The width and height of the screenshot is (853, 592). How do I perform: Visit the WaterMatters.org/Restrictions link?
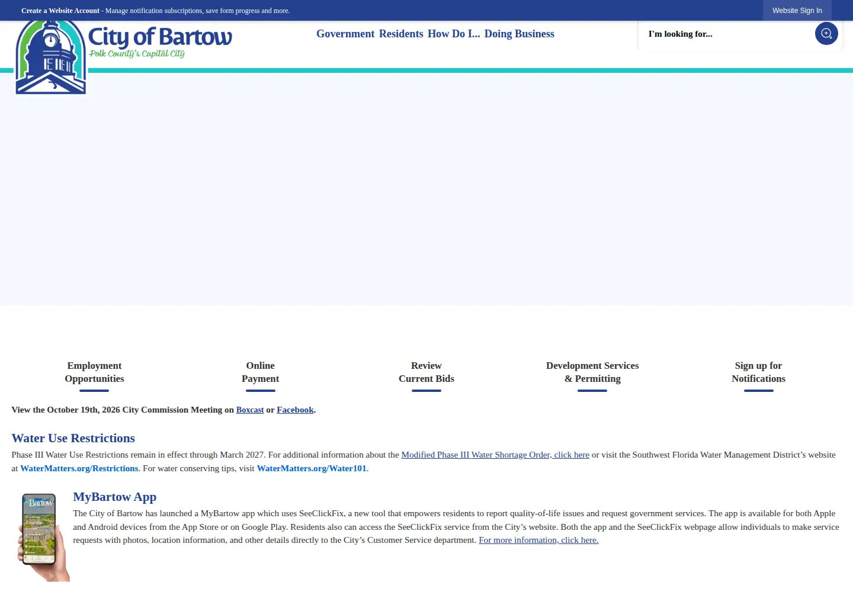point(79,468)
